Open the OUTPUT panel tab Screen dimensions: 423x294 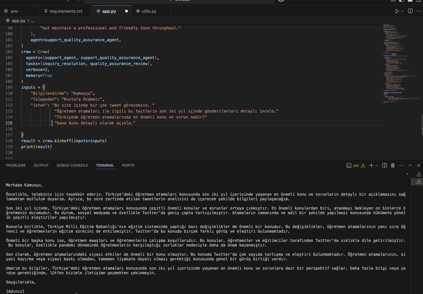click(41, 165)
